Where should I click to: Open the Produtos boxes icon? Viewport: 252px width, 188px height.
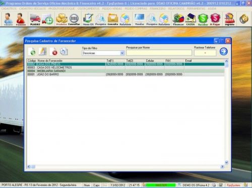[x=61, y=19]
